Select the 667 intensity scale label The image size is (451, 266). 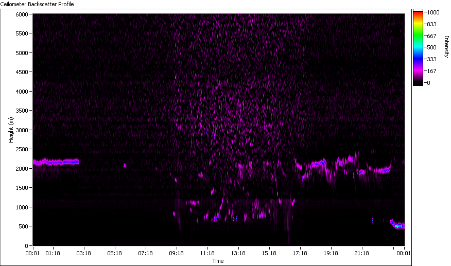click(432, 36)
